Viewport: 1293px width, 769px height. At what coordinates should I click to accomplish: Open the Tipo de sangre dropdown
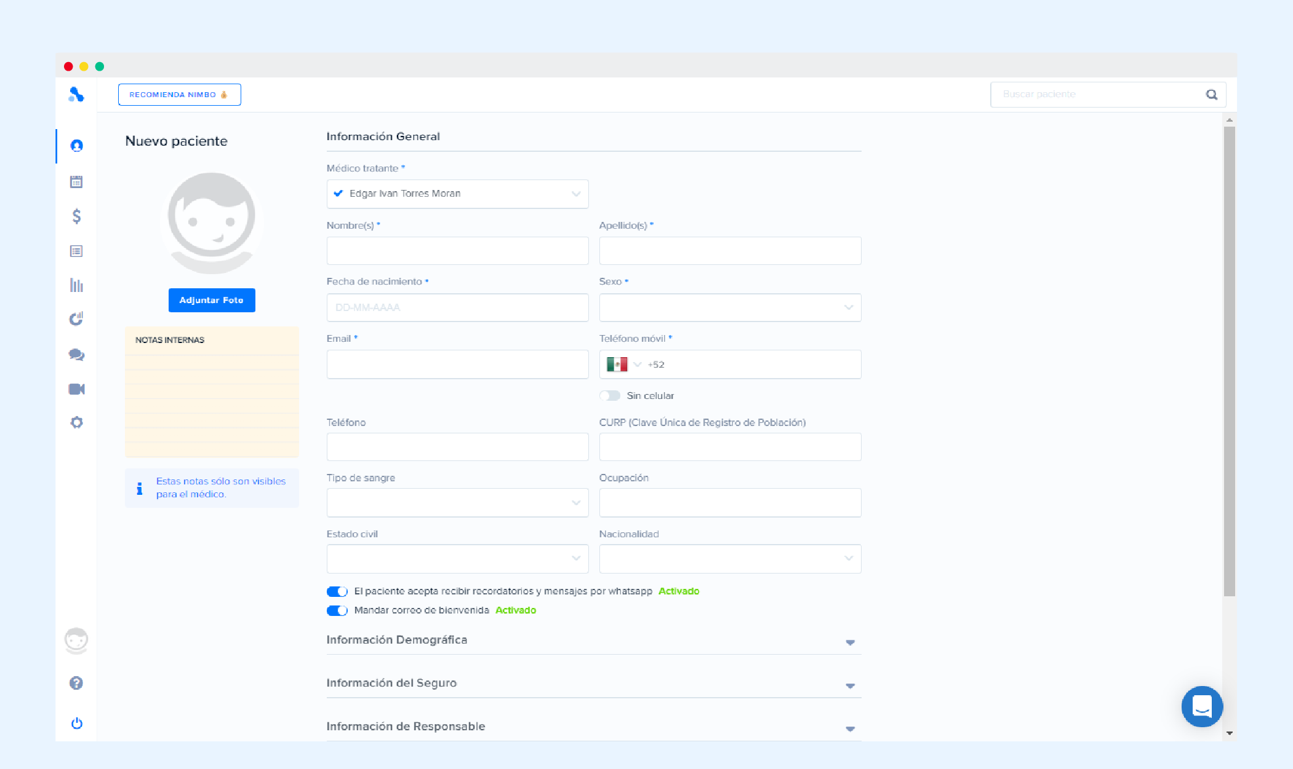pos(457,503)
